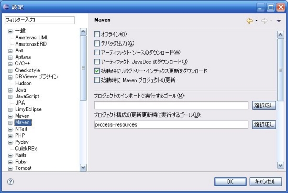Focus the process-resources goal field
288x193 pixels.
tap(171, 125)
